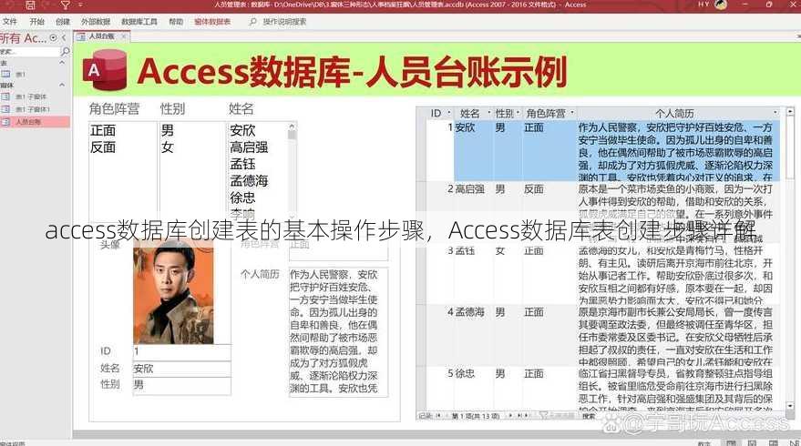Select 孟钰 in the 姓名 list
This screenshot has height=446, width=801.
tap(242, 165)
